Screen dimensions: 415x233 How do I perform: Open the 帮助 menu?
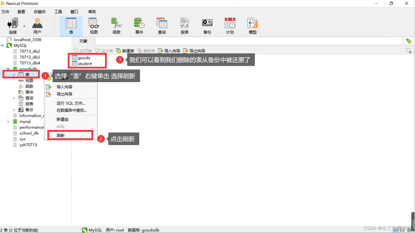click(x=92, y=12)
